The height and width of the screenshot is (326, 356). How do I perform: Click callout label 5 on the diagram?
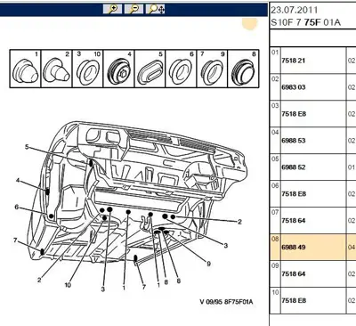coord(27,147)
